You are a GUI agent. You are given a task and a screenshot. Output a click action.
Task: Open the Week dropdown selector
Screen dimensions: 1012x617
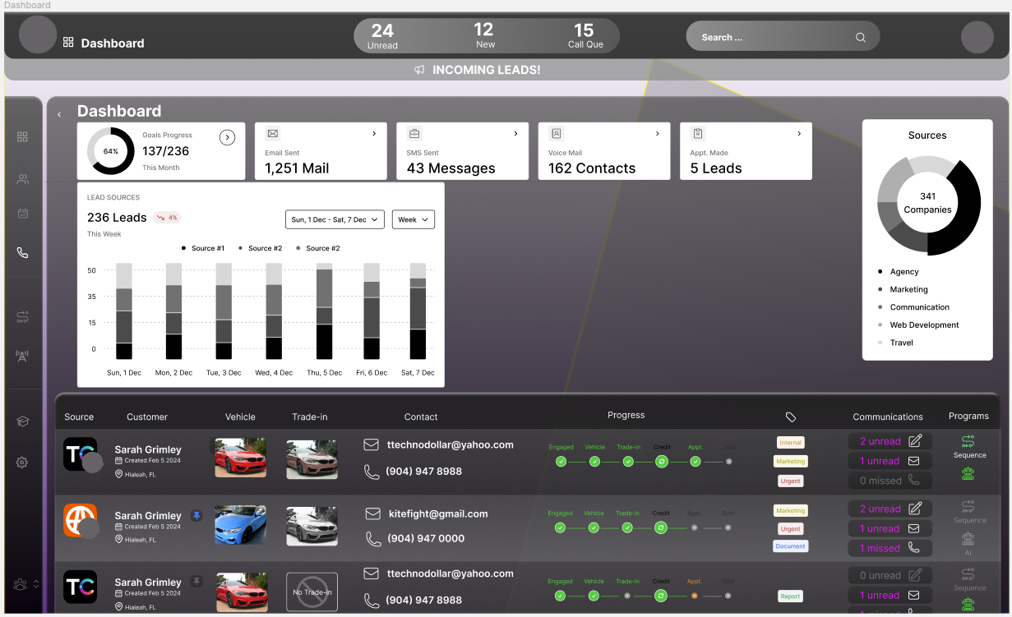[413, 219]
